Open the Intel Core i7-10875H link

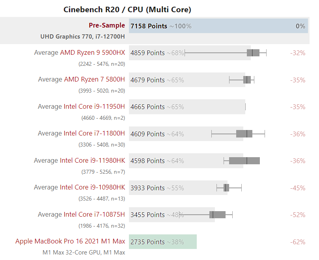click(x=94, y=215)
